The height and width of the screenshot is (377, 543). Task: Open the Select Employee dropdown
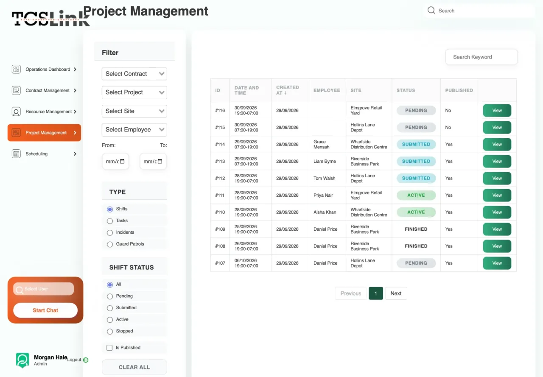point(134,130)
